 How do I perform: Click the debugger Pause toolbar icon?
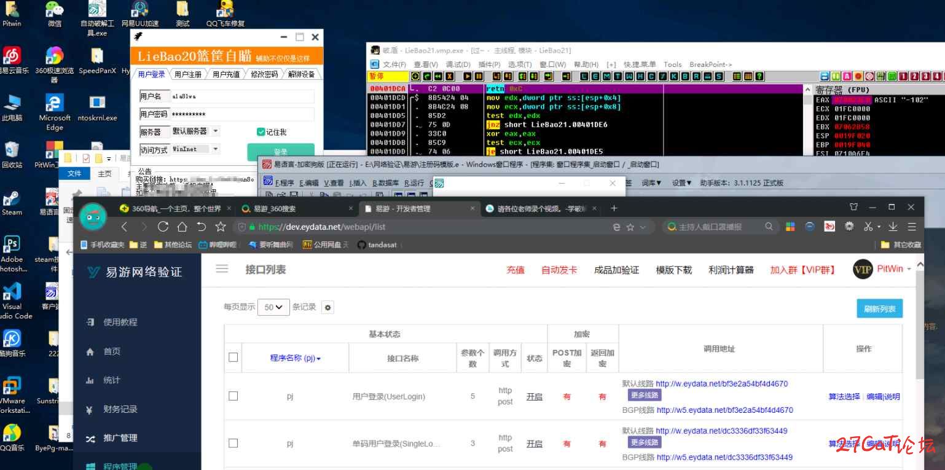click(479, 76)
